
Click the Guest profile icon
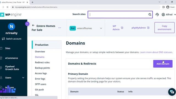(x=168, y=7)
